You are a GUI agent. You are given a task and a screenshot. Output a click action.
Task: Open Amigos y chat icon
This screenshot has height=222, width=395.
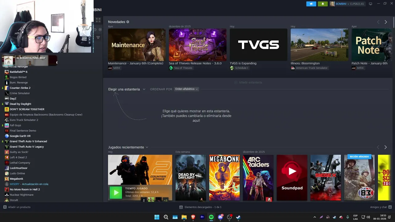[390, 207]
